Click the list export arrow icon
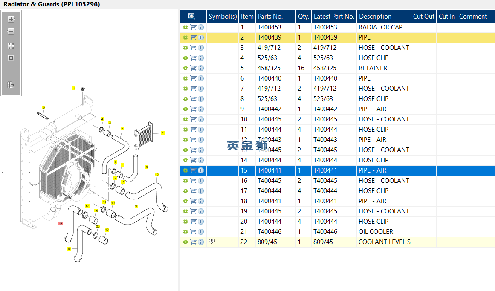The height and width of the screenshot is (291, 495). pyautogui.click(x=11, y=85)
